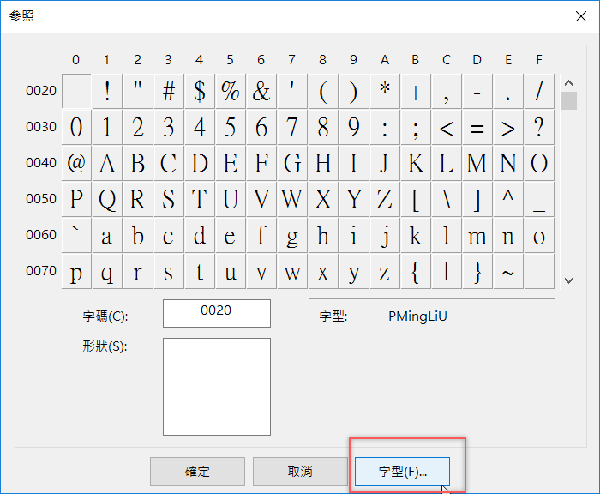600x494 pixels.
Task: Pick the tilde ~ character cell
Action: (508, 271)
